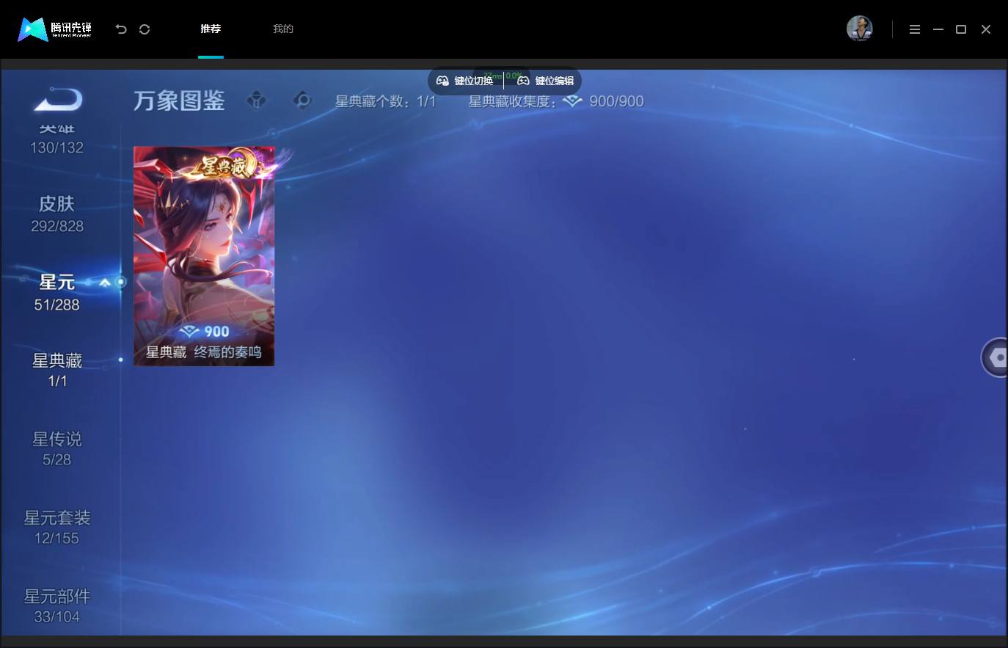1008x648 pixels.
Task: Open the 星元部件 sidebar category
Action: click(57, 605)
